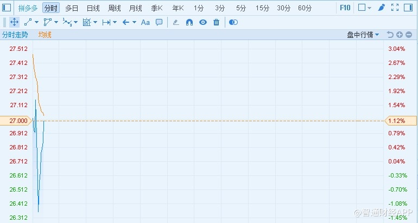The width and height of the screenshot is (418, 223).
Task: Select the 分时 tab
Action: (x=51, y=8)
